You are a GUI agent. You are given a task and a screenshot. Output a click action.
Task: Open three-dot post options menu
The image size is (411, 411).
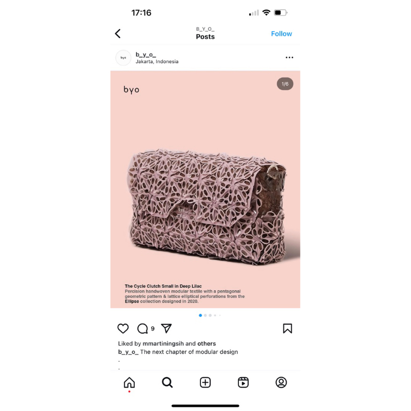289,58
